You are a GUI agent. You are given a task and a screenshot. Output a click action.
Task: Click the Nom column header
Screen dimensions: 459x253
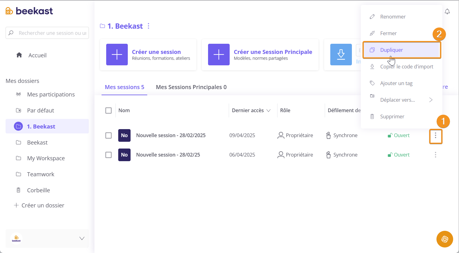click(x=124, y=110)
